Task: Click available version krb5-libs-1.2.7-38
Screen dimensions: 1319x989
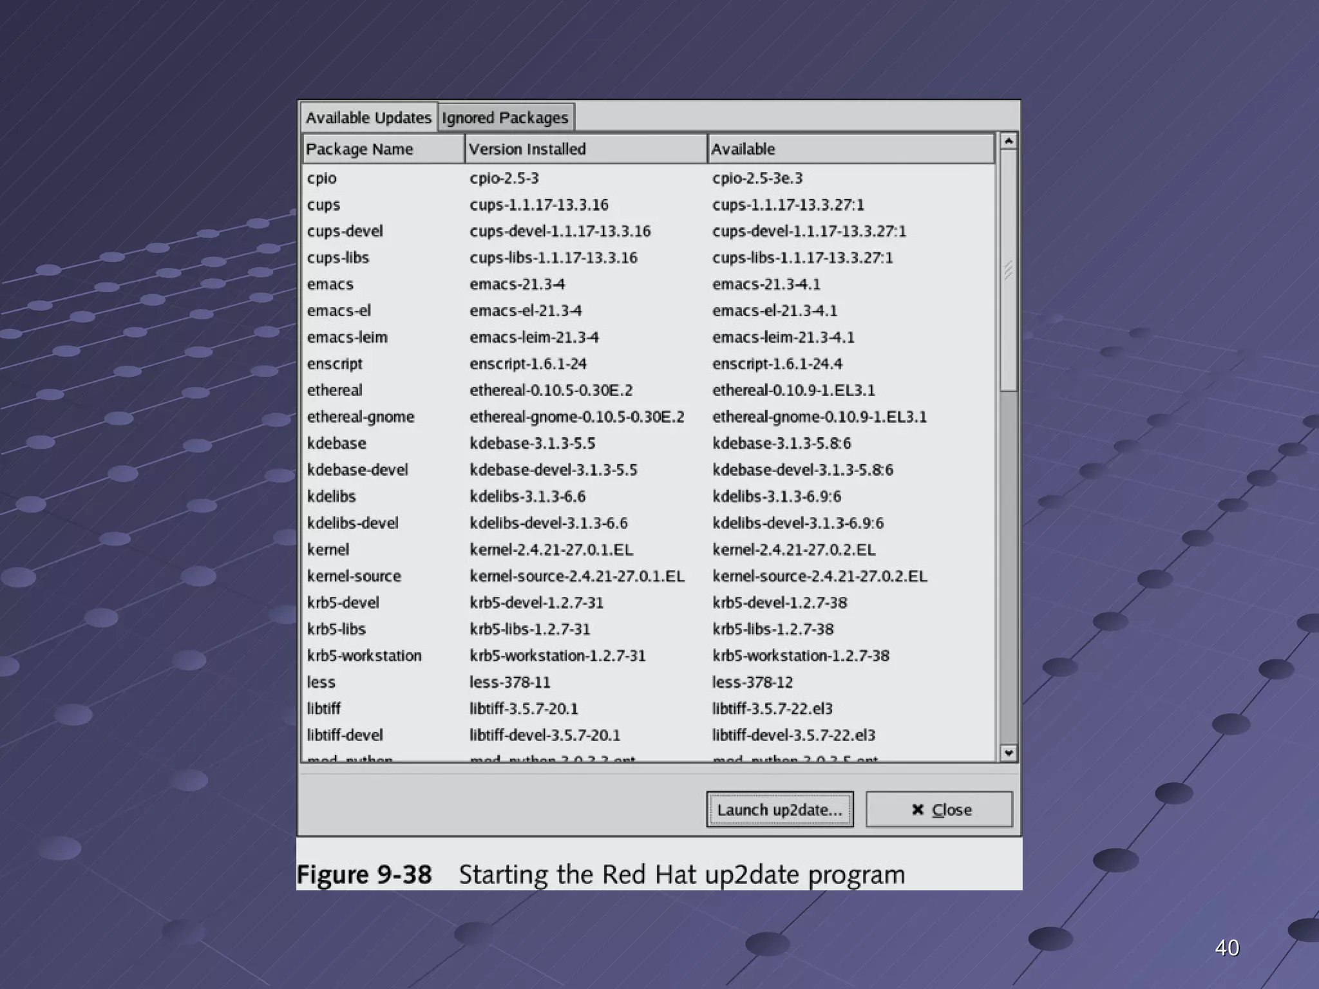Action: point(773,629)
